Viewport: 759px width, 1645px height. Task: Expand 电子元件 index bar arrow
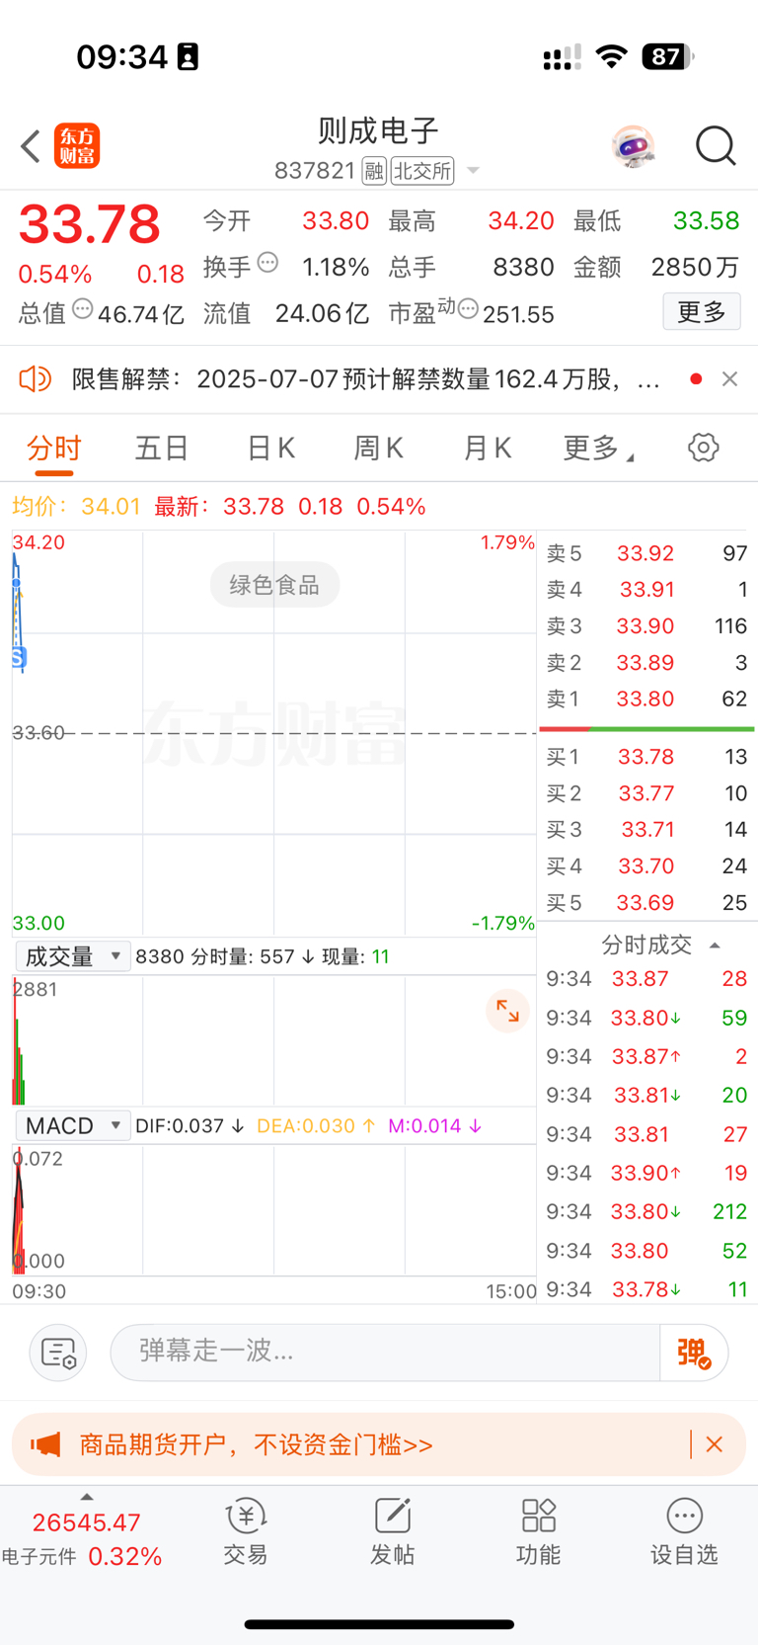87,1498
